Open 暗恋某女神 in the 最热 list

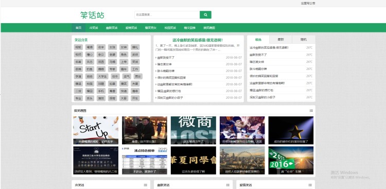tap(256, 62)
